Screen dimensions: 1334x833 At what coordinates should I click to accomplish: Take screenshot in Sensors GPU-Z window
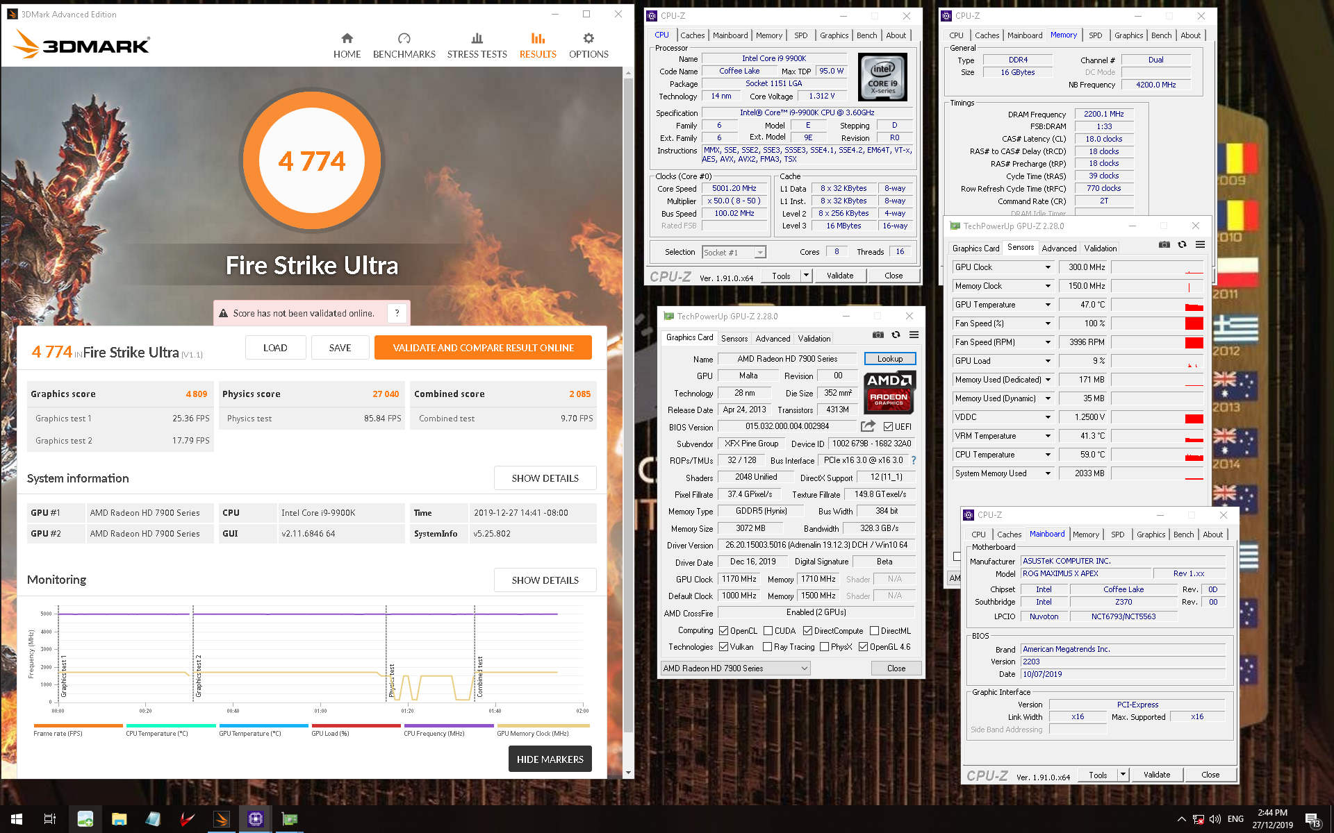pyautogui.click(x=1164, y=244)
